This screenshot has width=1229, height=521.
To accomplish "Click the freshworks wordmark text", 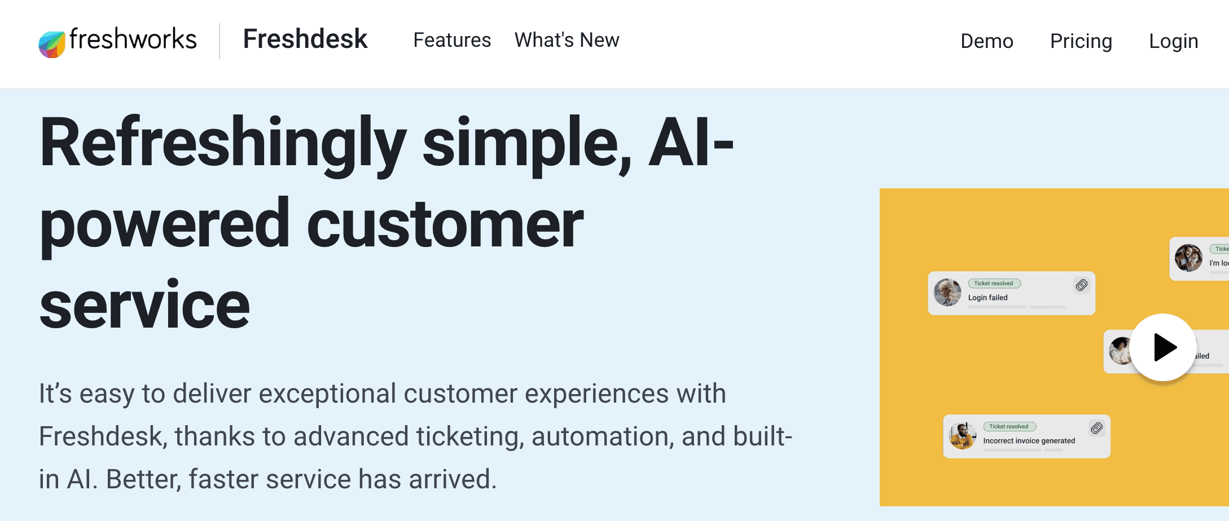I will (x=133, y=39).
